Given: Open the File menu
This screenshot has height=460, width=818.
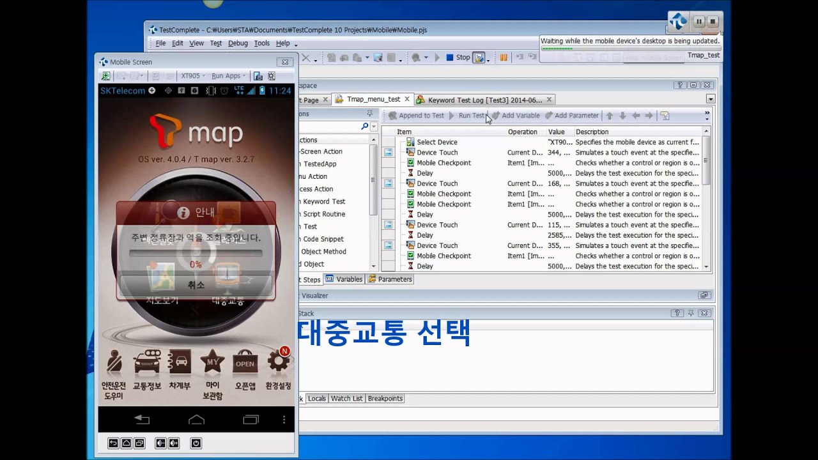Looking at the screenshot, I should click(160, 43).
